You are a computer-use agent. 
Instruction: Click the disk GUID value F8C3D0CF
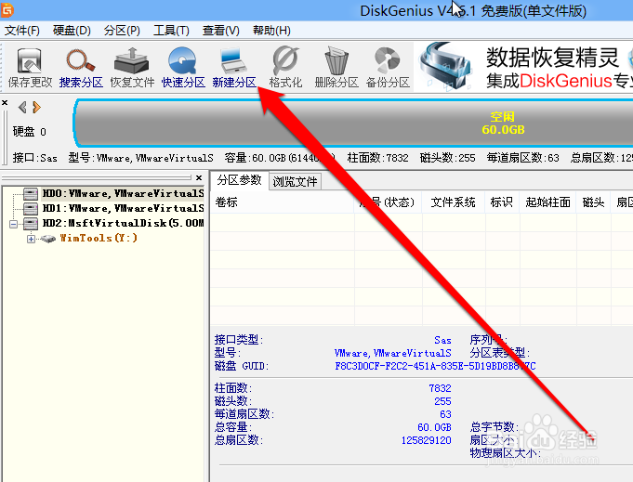point(435,366)
